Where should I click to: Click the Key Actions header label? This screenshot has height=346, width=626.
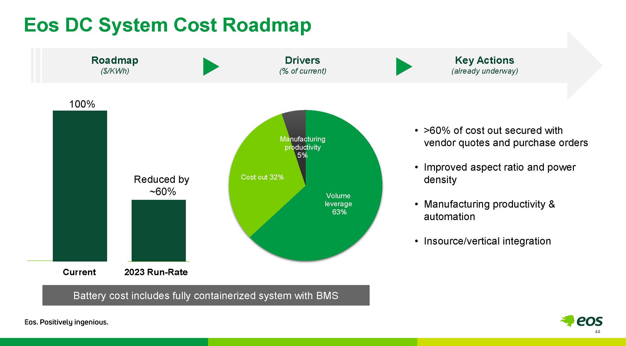click(x=485, y=60)
